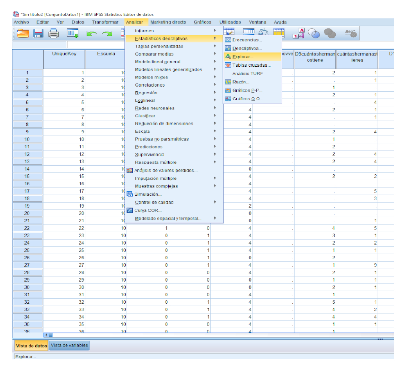Select Explorar in the submenu
The height and width of the screenshot is (368, 404).
point(242,57)
